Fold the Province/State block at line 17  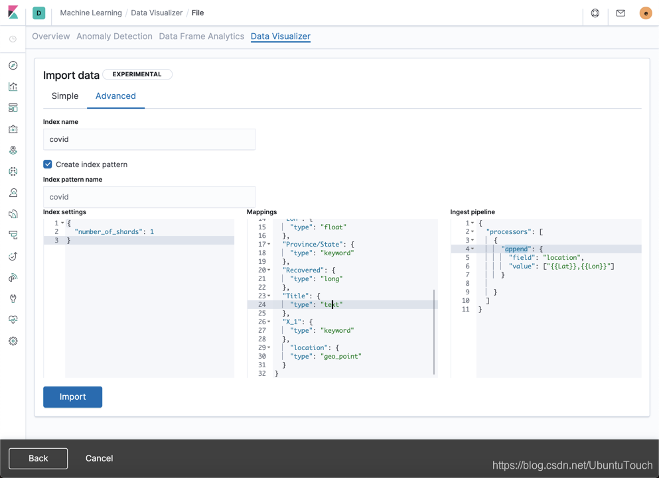(x=269, y=245)
